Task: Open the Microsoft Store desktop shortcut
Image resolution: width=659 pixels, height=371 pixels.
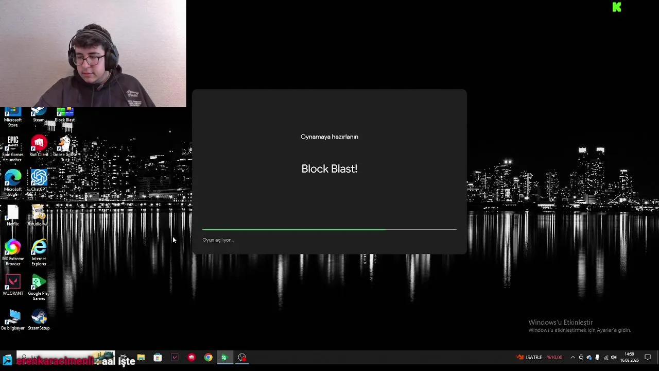Action: click(13, 117)
